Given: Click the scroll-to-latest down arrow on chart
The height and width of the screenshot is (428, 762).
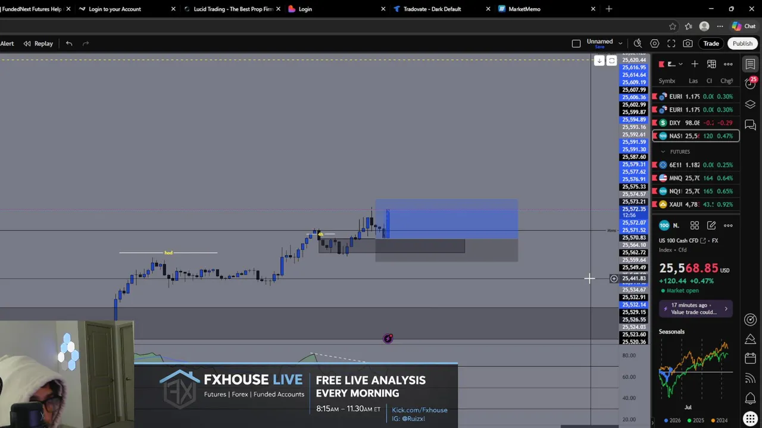Looking at the screenshot, I should point(599,61).
